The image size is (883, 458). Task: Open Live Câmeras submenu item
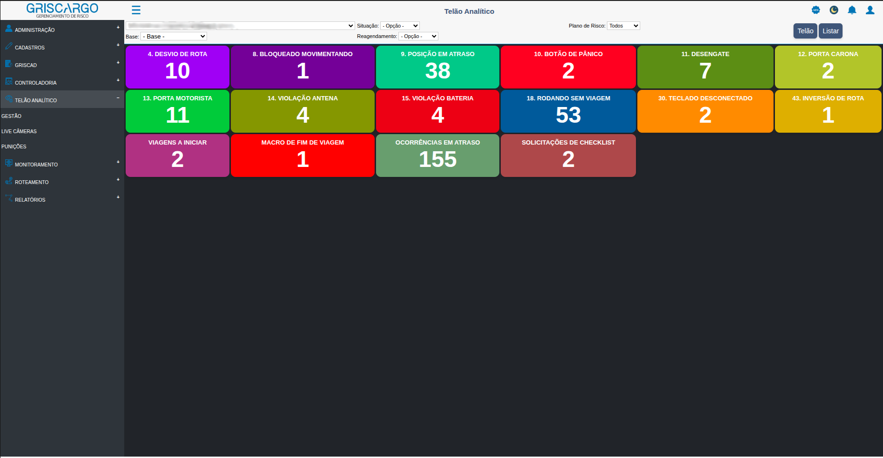click(x=19, y=131)
